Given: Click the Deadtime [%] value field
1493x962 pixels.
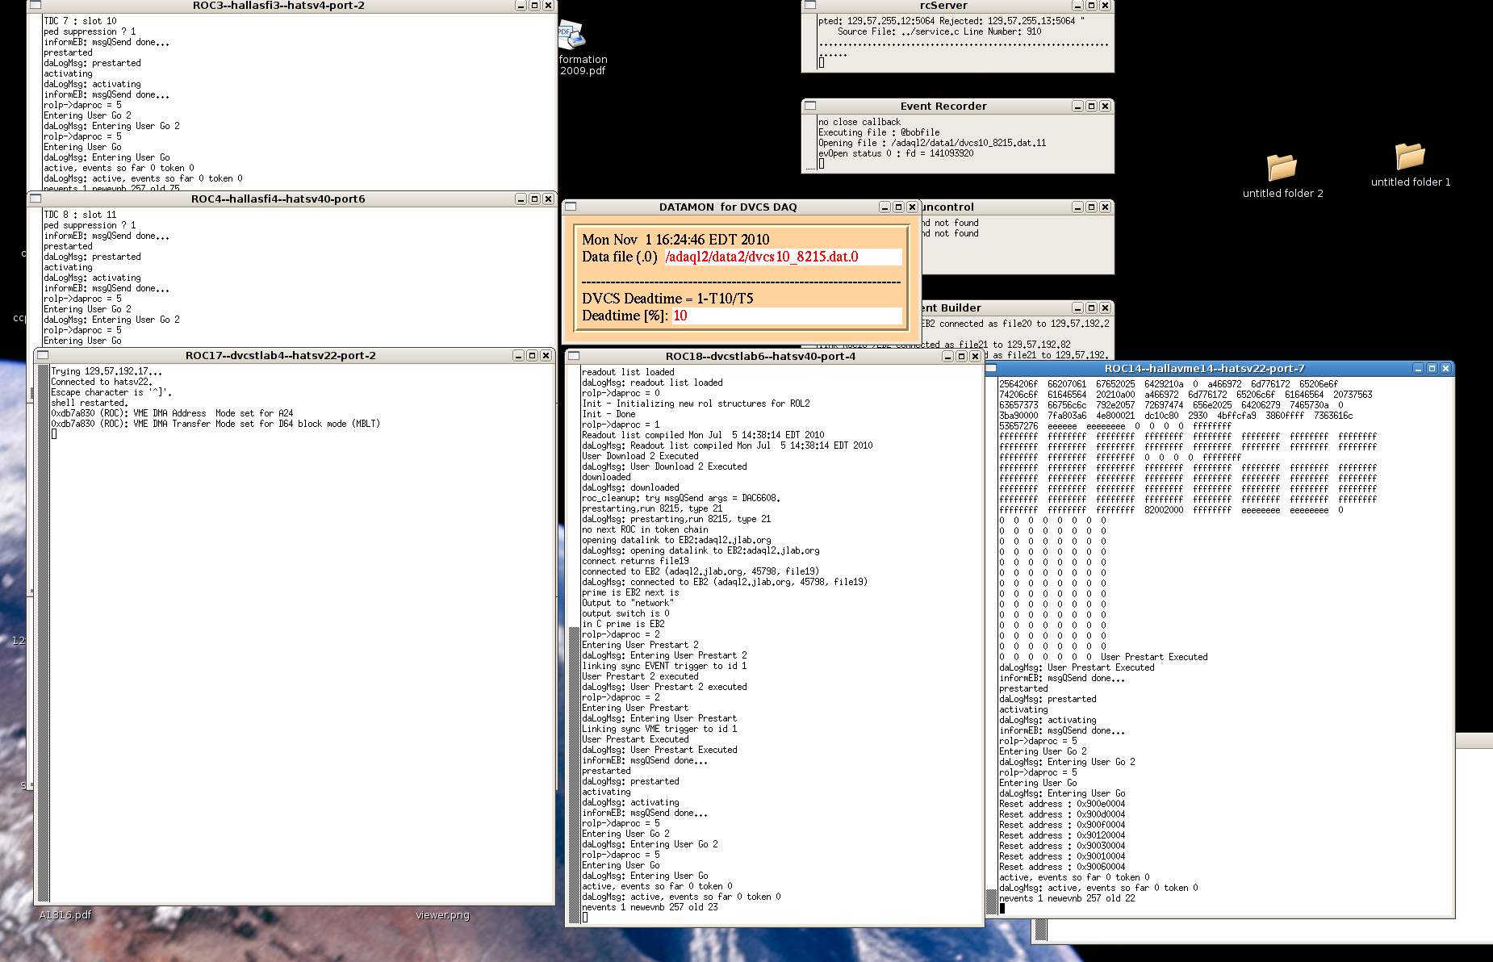Looking at the screenshot, I should tap(785, 316).
